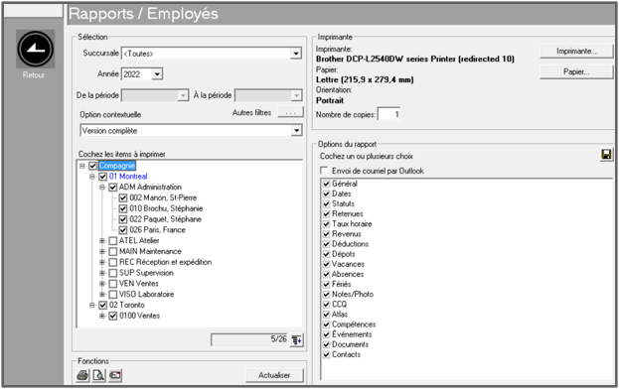Click the expand-all list icon beside 5/26

click(296, 339)
